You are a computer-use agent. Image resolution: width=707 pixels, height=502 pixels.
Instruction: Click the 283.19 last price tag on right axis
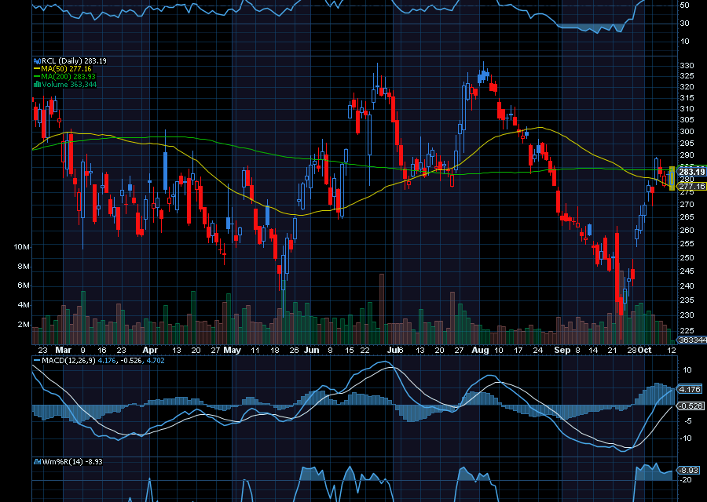pos(691,172)
